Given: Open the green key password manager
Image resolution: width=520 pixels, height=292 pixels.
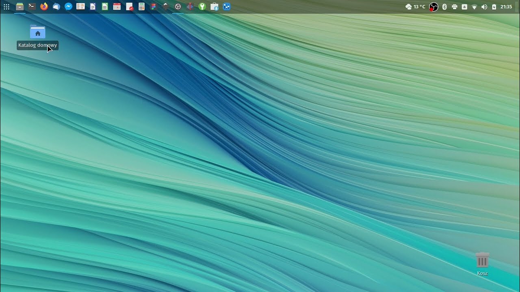Looking at the screenshot, I should [202, 6].
